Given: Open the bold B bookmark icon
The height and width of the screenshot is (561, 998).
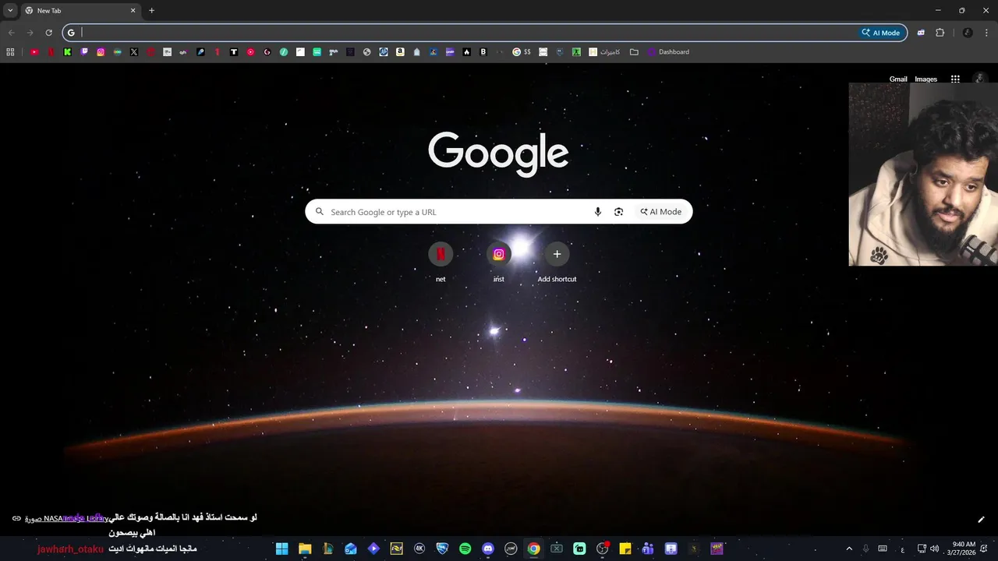Looking at the screenshot, I should click(483, 52).
